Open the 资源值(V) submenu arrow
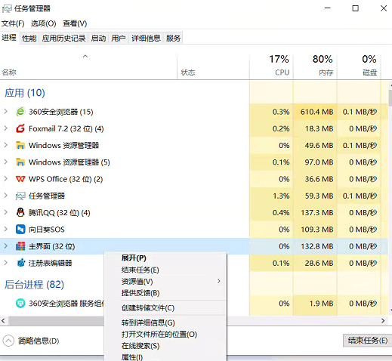The width and height of the screenshot is (392, 361). [219, 281]
